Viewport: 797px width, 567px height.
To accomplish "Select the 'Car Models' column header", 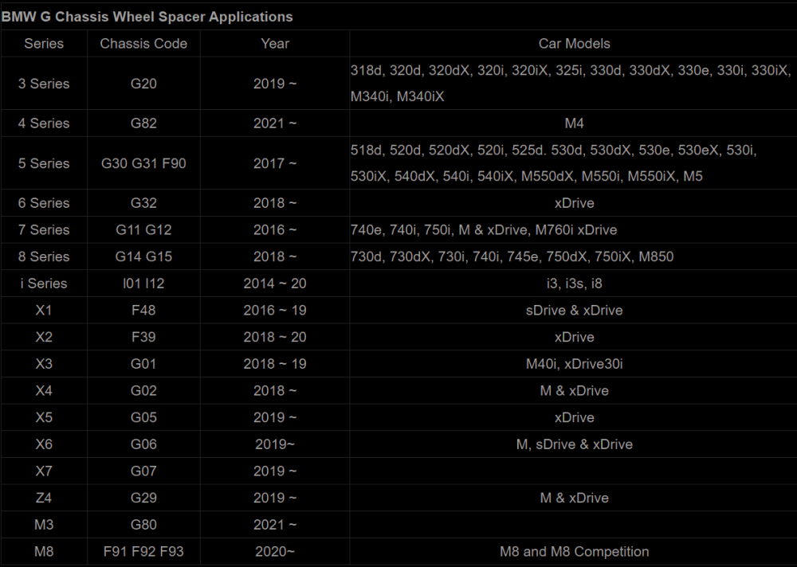I will (574, 44).
